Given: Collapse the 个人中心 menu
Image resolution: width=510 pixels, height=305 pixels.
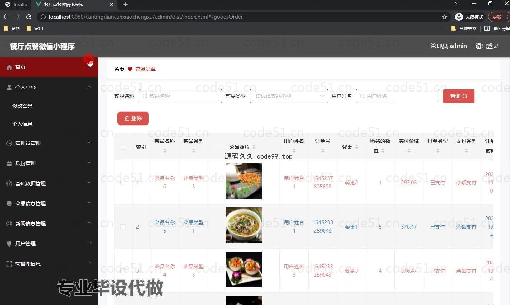Looking at the screenshot, I should [49, 87].
